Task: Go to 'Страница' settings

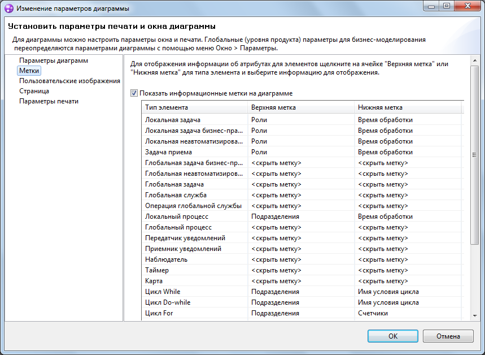Action: (34, 91)
